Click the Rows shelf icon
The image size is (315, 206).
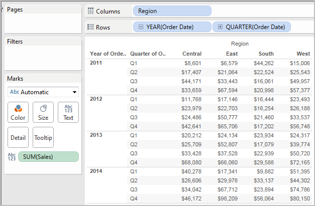pyautogui.click(x=90, y=27)
